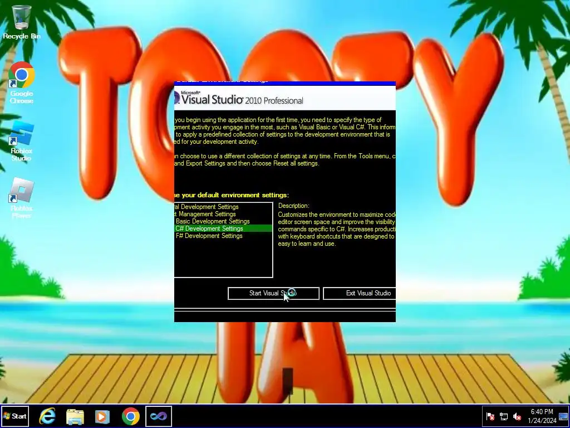Click the Description text beginning 'Customizes the environment'
This screenshot has width=570, height=428.
pos(337,229)
